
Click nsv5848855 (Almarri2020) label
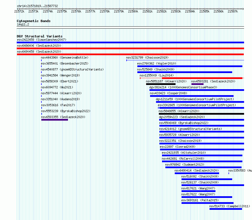pyautogui.click(x=179, y=111)
